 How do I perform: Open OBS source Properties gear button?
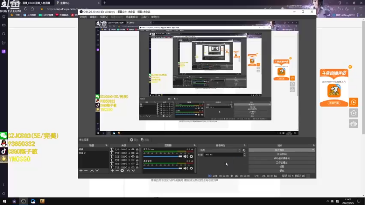(x=134, y=140)
